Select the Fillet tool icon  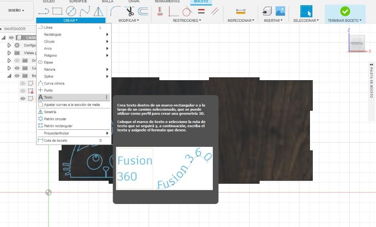115,11
